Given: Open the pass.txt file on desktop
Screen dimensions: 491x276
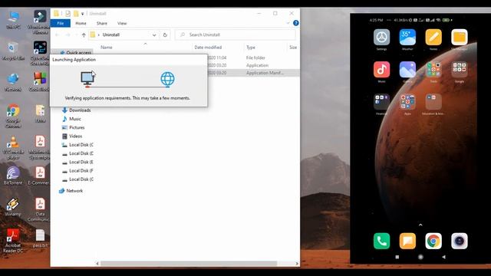Looking at the screenshot, I should tap(40, 238).
